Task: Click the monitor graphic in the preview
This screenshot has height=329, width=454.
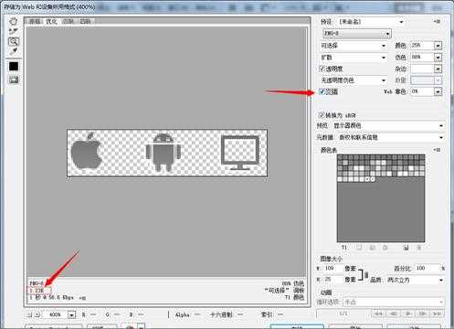Action: [240, 153]
